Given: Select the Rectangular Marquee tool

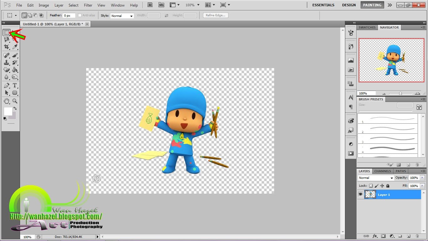Looking at the screenshot, I should (7, 33).
